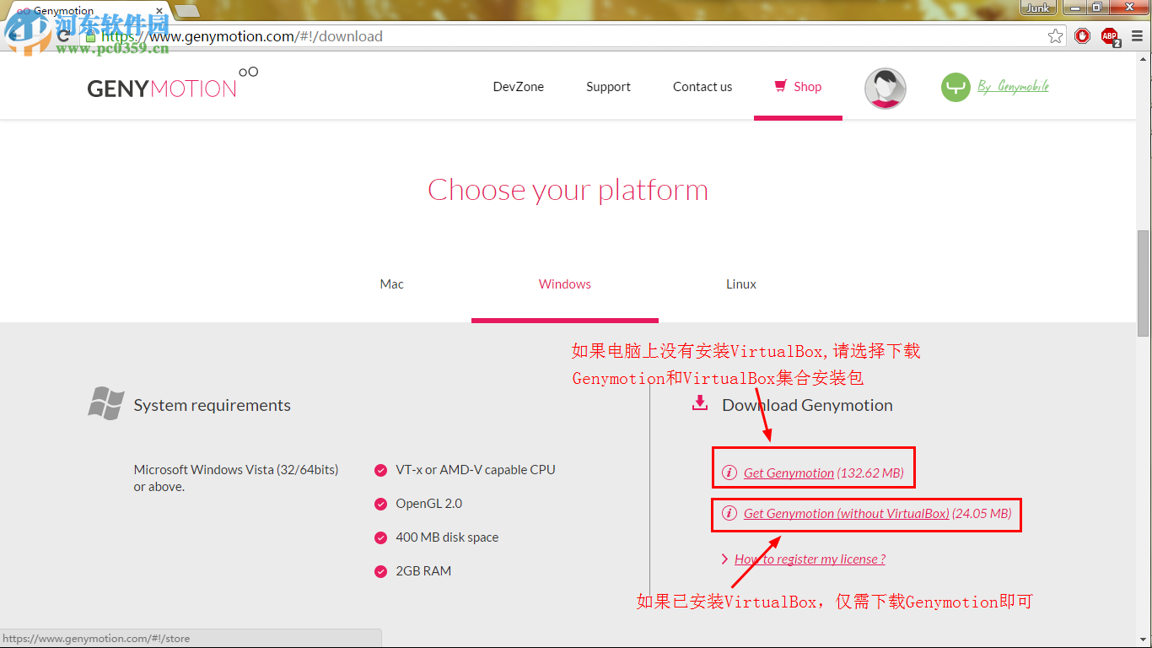
Task: Click the checkmark icon beside OpenGL 2.0
Action: pyautogui.click(x=380, y=504)
